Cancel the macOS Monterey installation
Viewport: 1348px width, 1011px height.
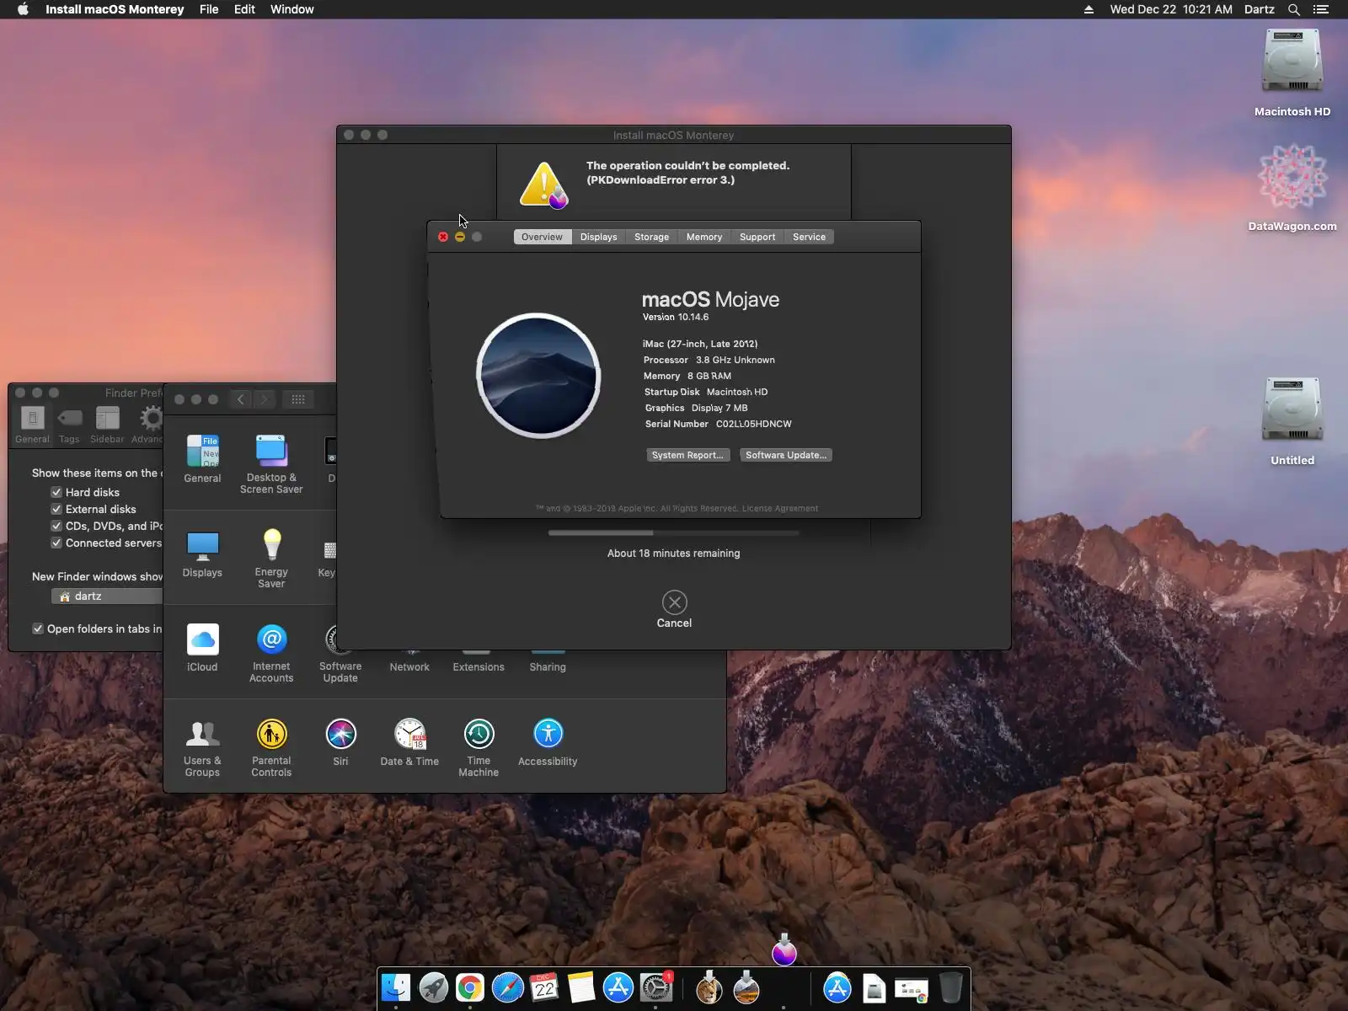tap(674, 609)
